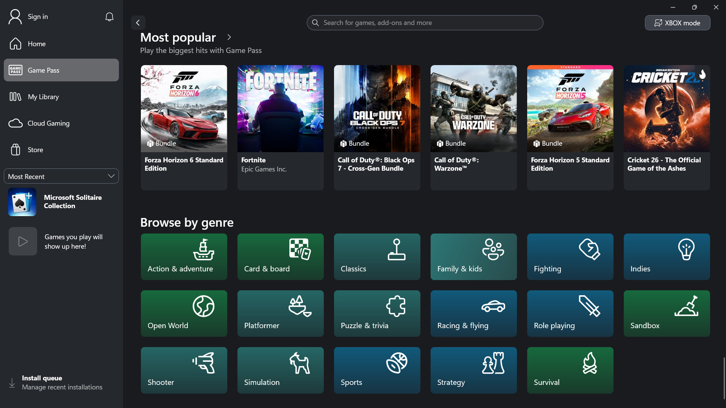Click the Microsoft Solitaire Collection icon
This screenshot has height=408, width=726.
pos(22,202)
